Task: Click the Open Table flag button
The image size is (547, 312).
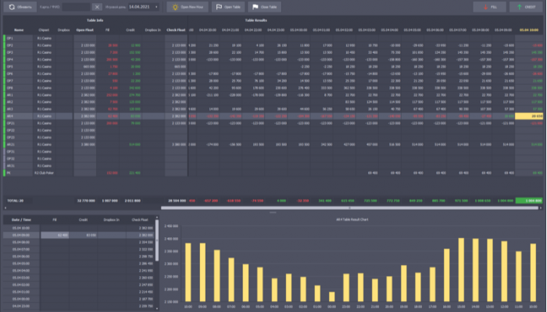Action: 227,6
